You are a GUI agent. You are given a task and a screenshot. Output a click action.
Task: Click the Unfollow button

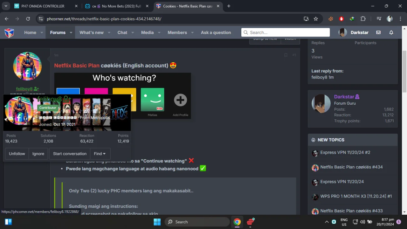[x=17, y=154]
